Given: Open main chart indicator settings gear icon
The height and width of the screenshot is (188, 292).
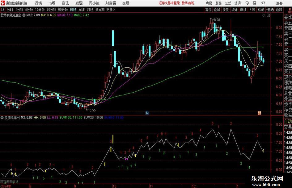Looking at the screenshot, I should coord(24,15).
